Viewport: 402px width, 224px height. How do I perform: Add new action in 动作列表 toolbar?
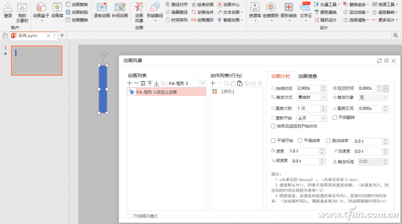213,83
